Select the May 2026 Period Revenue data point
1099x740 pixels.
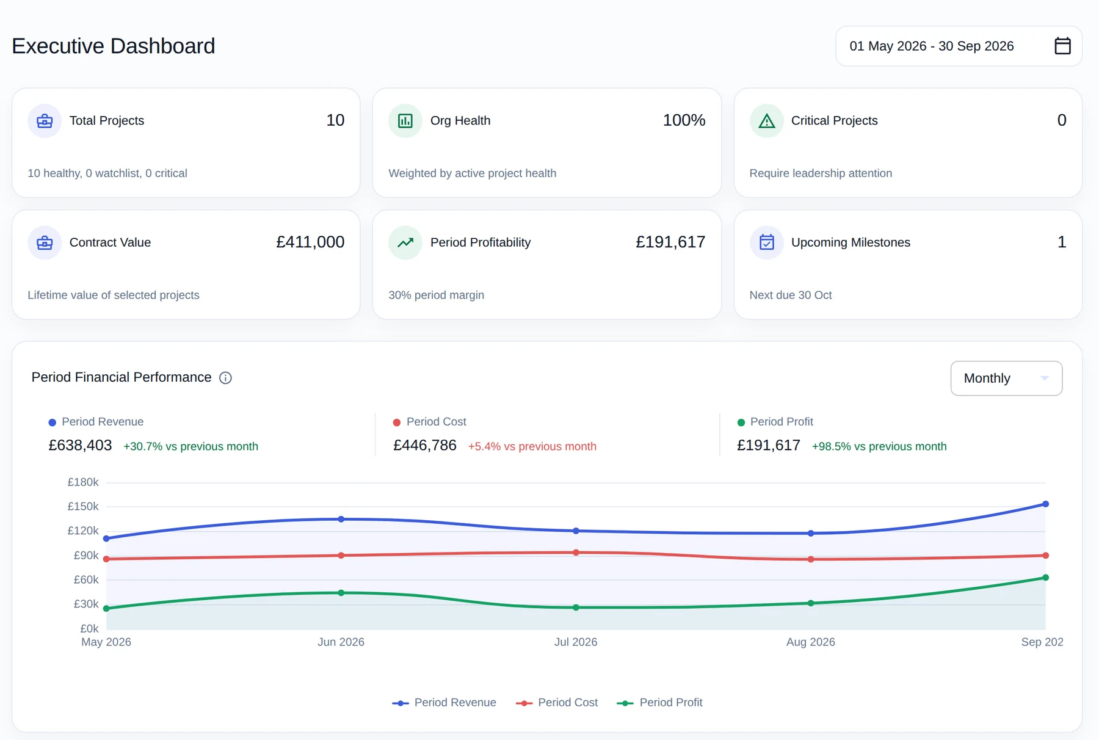coord(106,539)
